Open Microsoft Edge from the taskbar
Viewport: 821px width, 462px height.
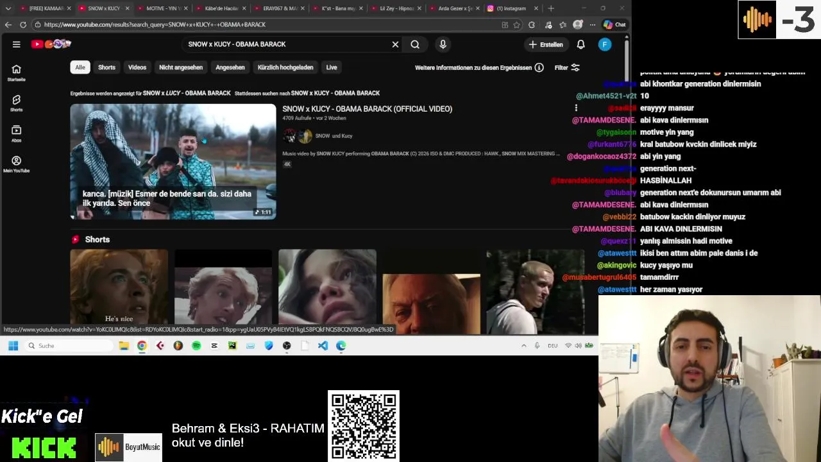pyautogui.click(x=341, y=346)
